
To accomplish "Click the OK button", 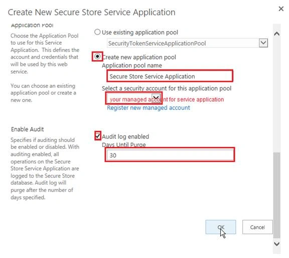I will (x=221, y=227).
